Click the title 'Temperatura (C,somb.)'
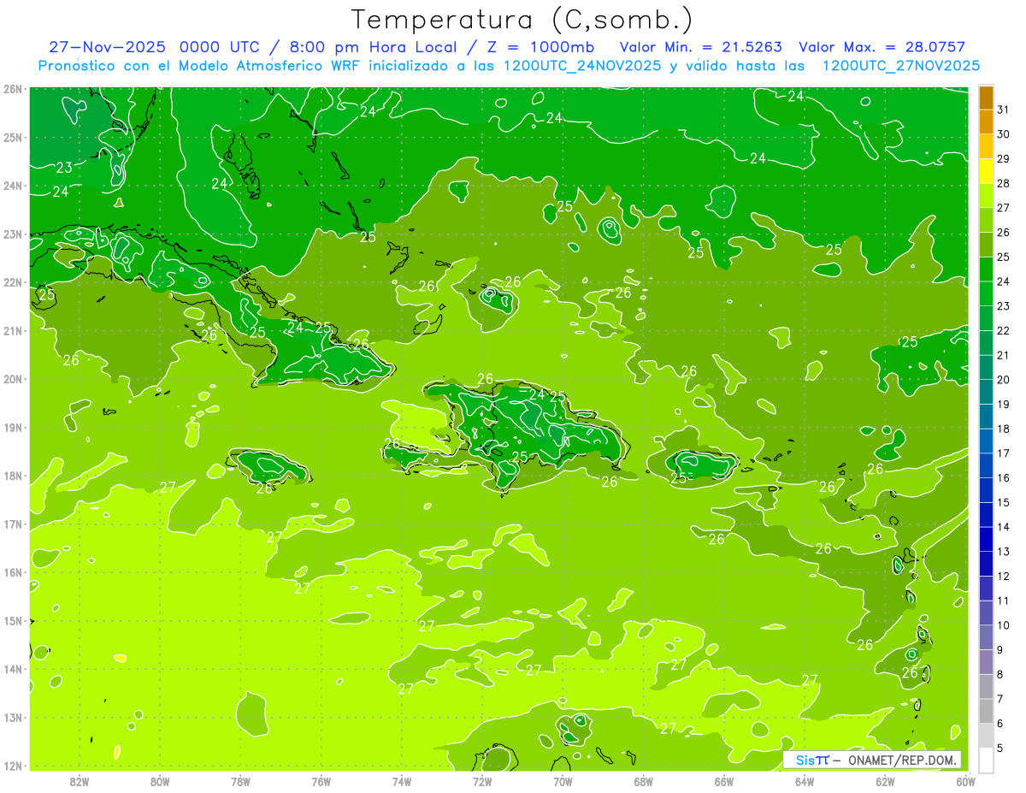Image resolution: width=1026 pixels, height=793 pixels. [522, 21]
